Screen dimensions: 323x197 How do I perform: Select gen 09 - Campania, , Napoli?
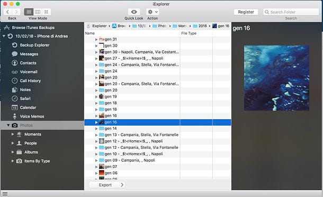click(x=130, y=160)
